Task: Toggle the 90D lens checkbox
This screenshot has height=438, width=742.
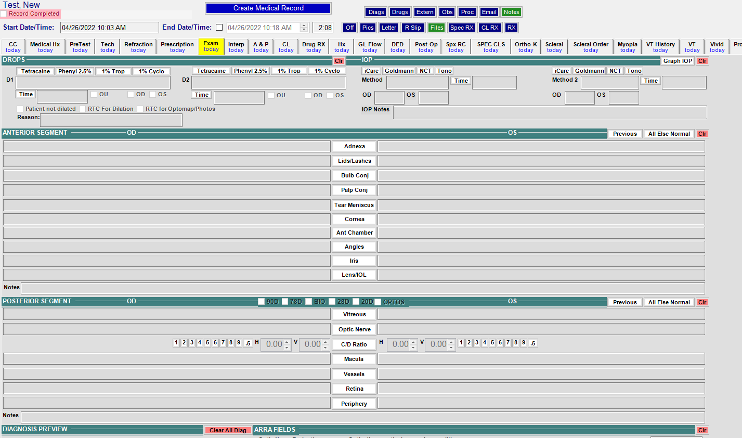Action: click(262, 302)
